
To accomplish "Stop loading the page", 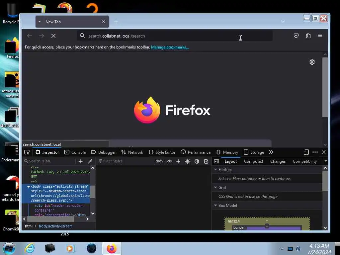I will (x=53, y=36).
